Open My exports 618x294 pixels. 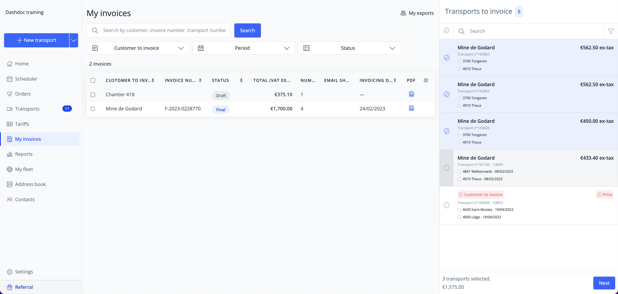pyautogui.click(x=417, y=13)
